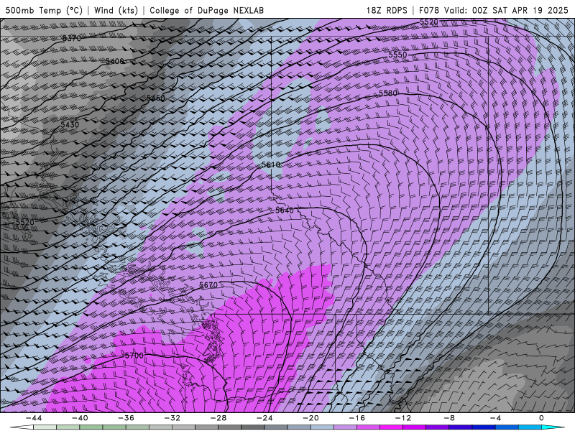Click the 'Wind (kts)' header label
The width and height of the screenshot is (575, 431).
[116, 10]
